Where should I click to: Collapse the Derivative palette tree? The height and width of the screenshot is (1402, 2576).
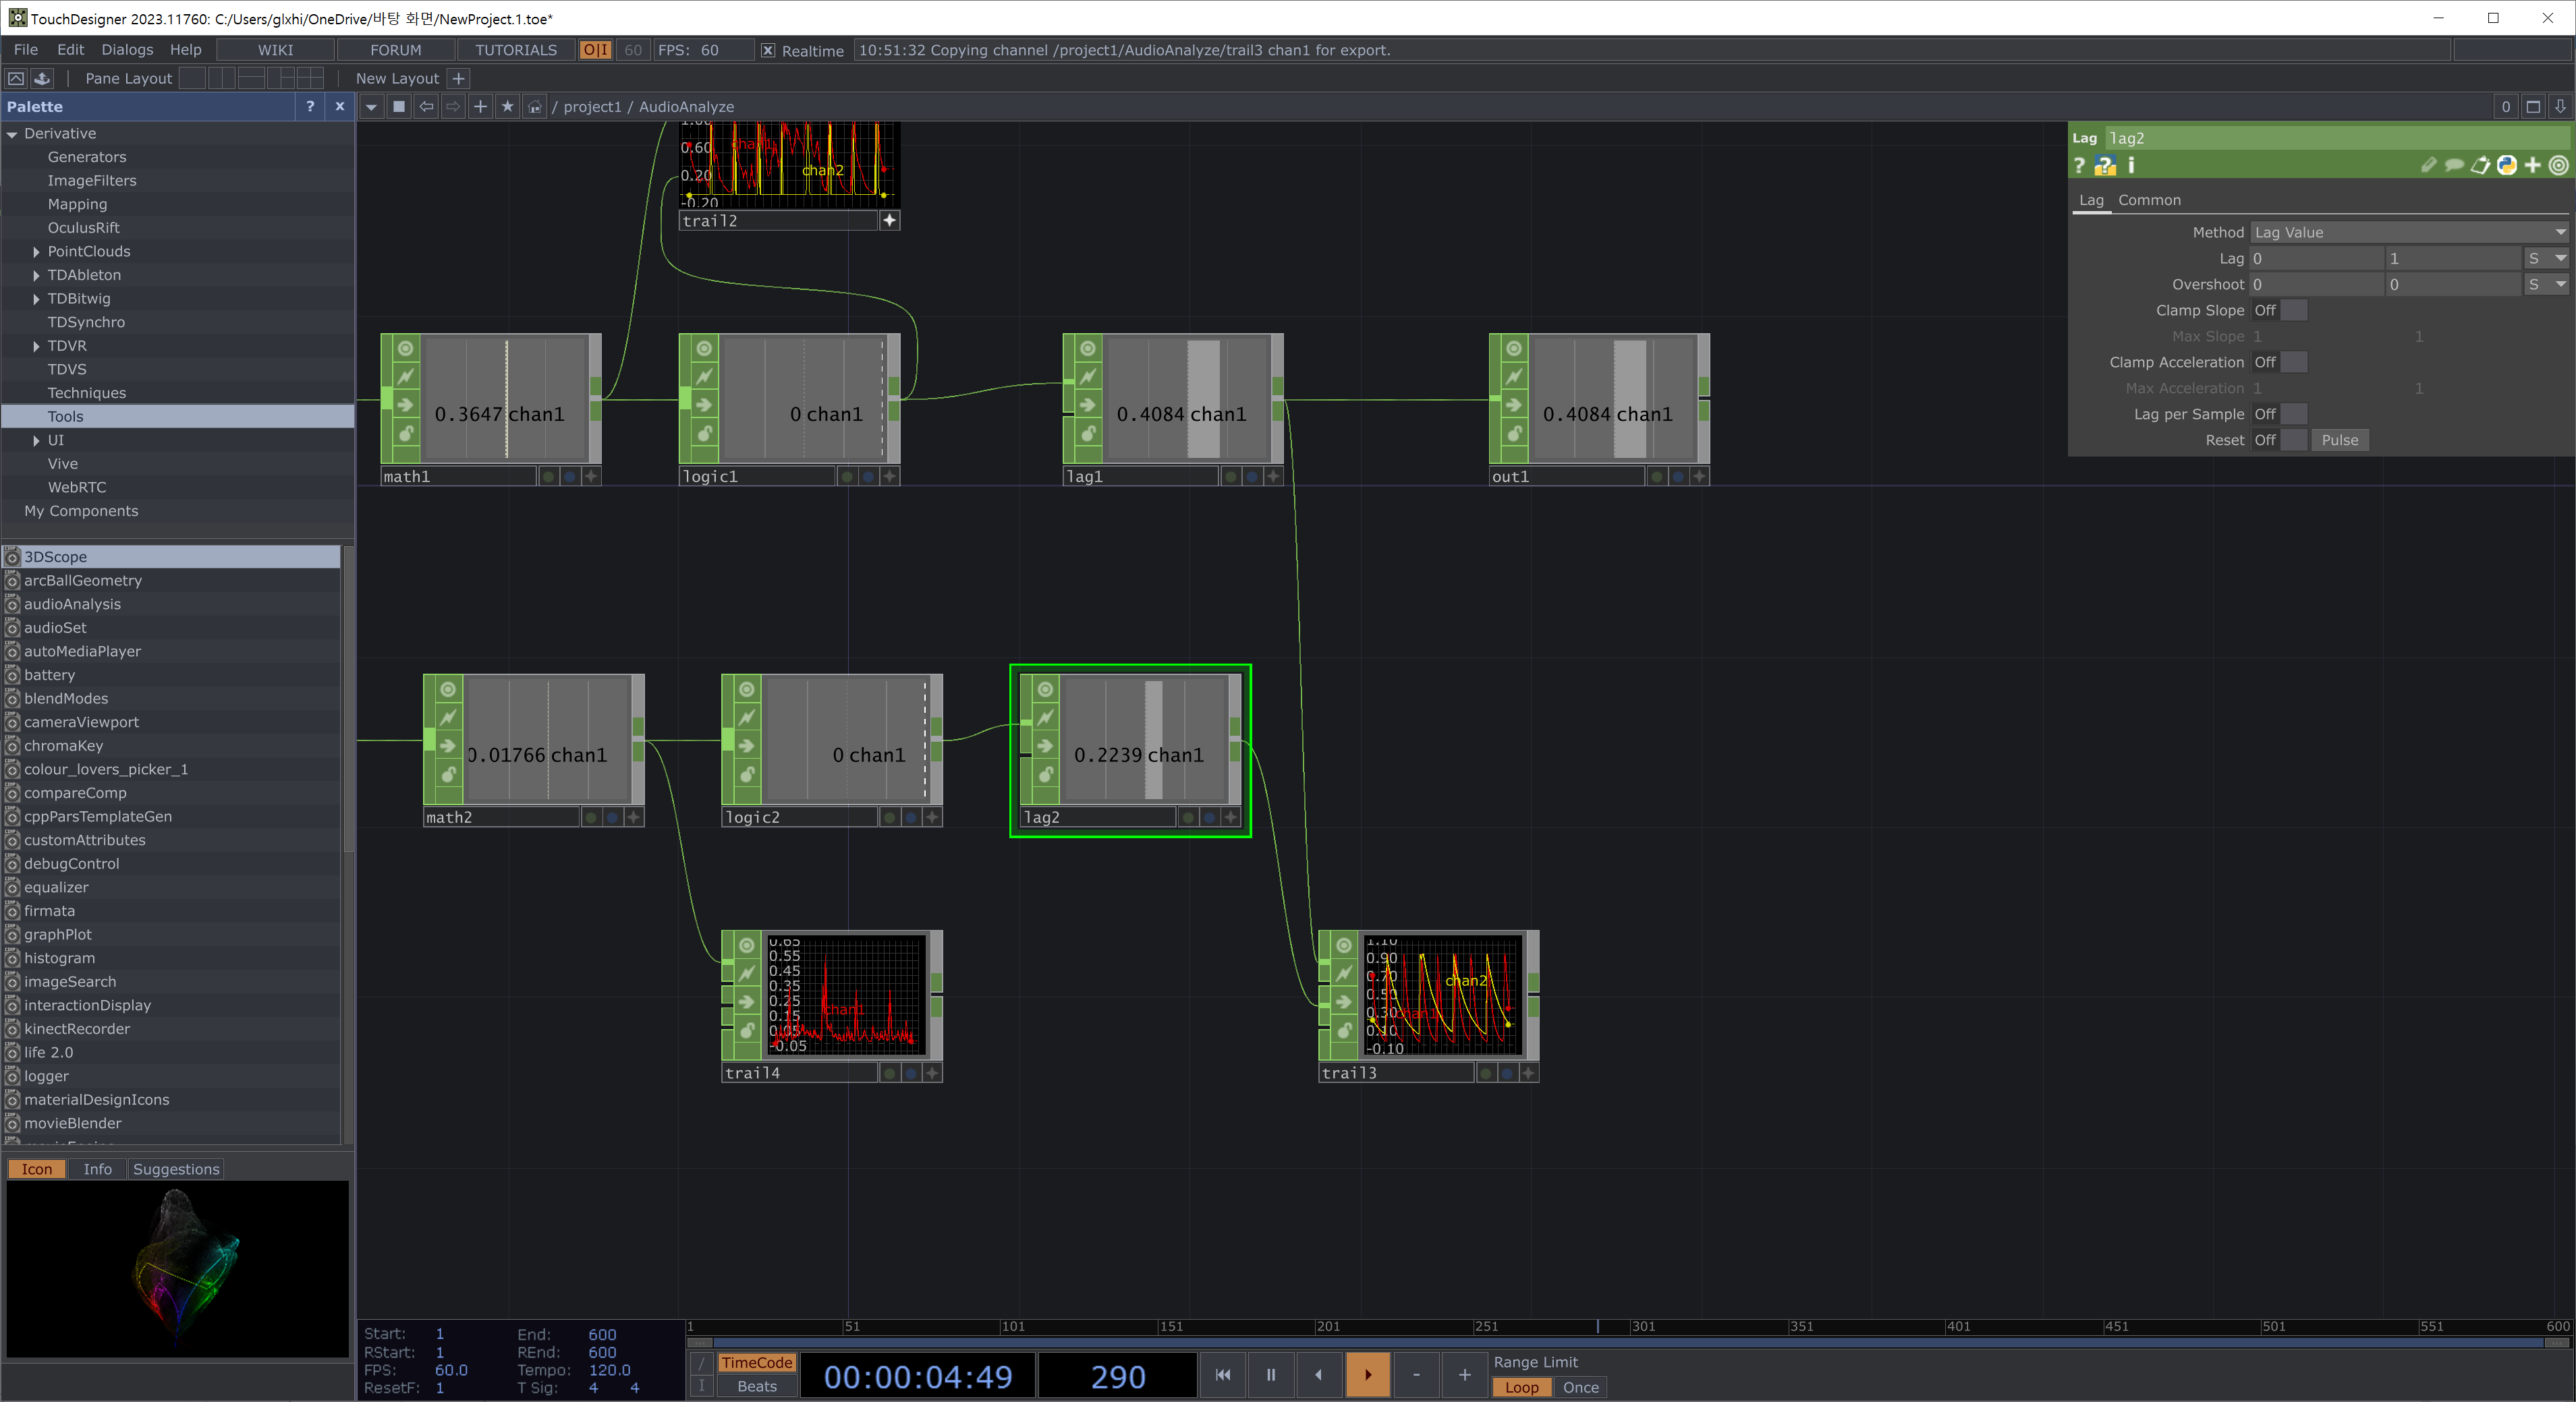coord(12,134)
